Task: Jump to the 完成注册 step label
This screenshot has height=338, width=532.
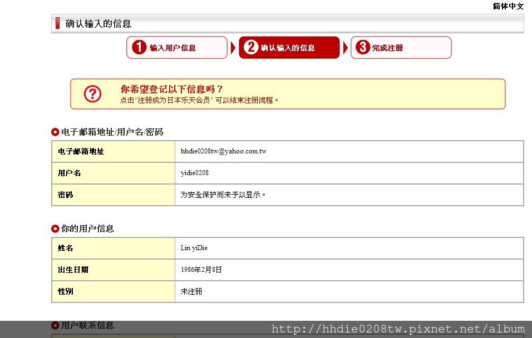Action: point(387,48)
